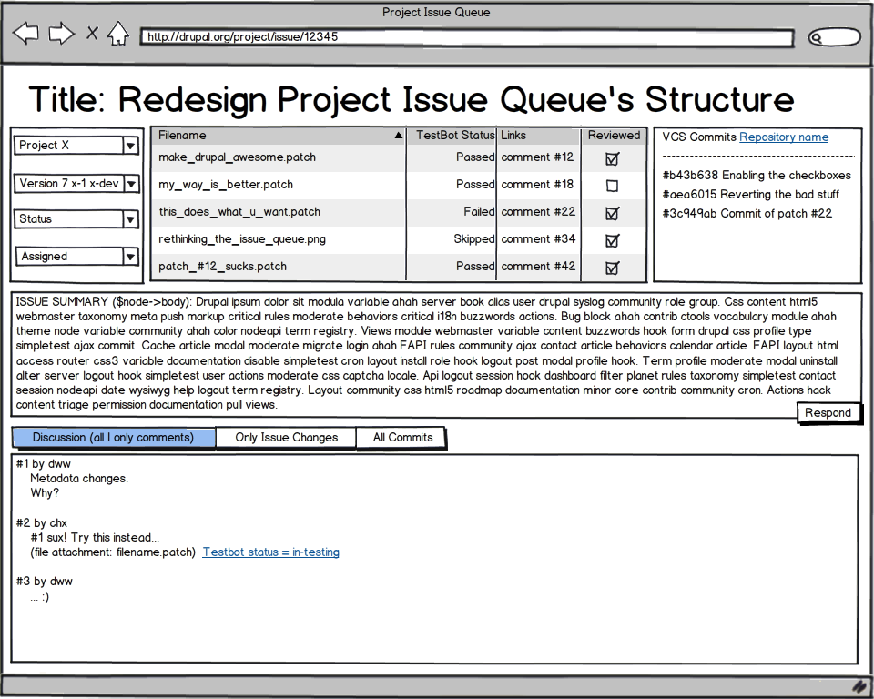Follow Testbot status = in-testing link
This screenshot has width=874, height=699.
271,552
